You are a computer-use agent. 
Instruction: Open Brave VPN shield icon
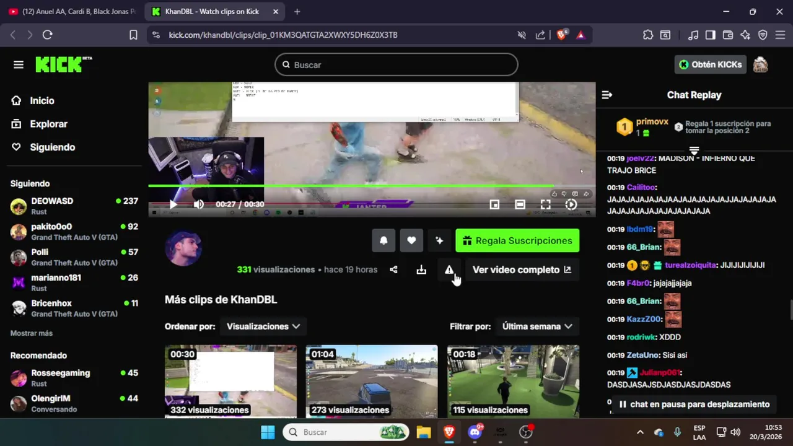click(x=763, y=35)
